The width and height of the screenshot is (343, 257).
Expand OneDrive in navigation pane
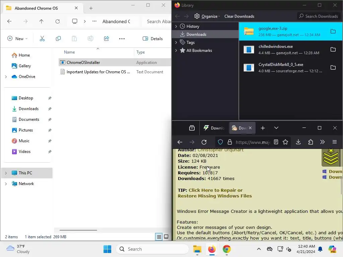point(6,77)
